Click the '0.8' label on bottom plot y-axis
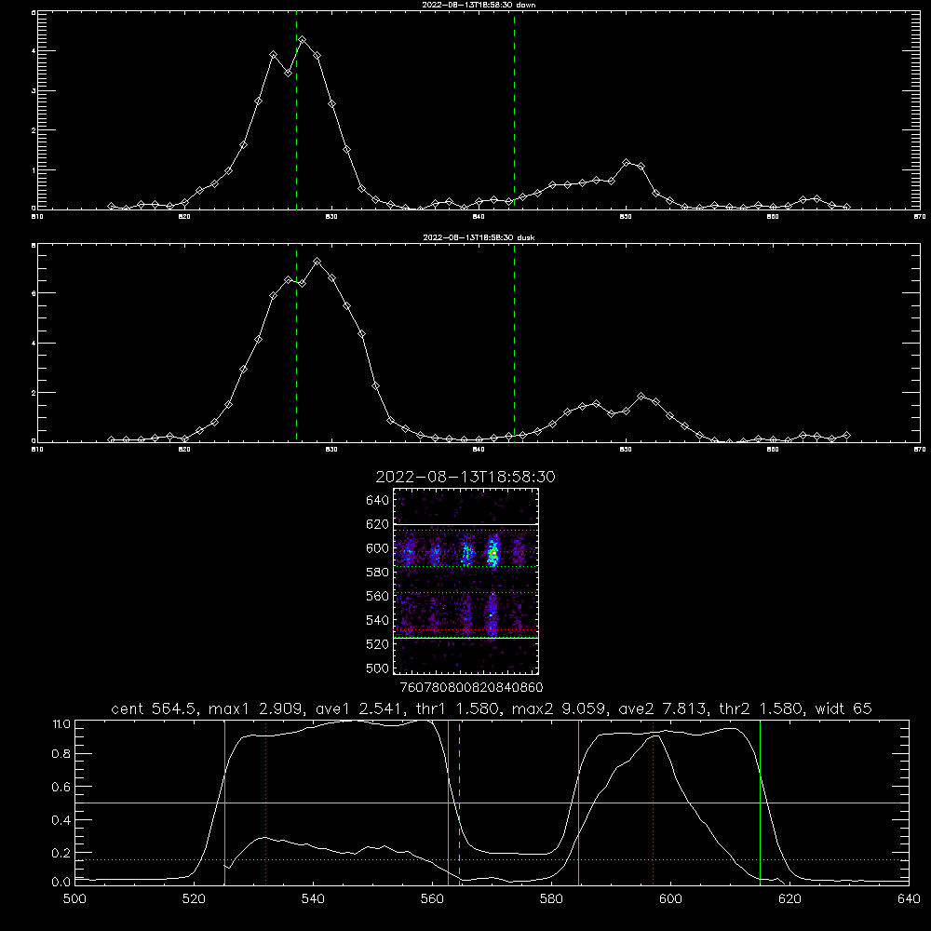This screenshot has width=931, height=931. 61,753
